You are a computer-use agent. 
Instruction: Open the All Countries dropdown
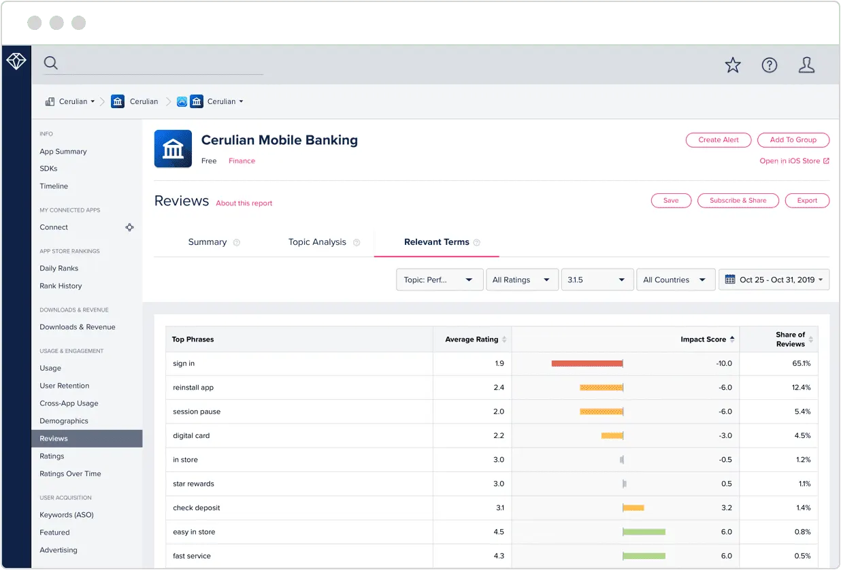[x=675, y=280]
